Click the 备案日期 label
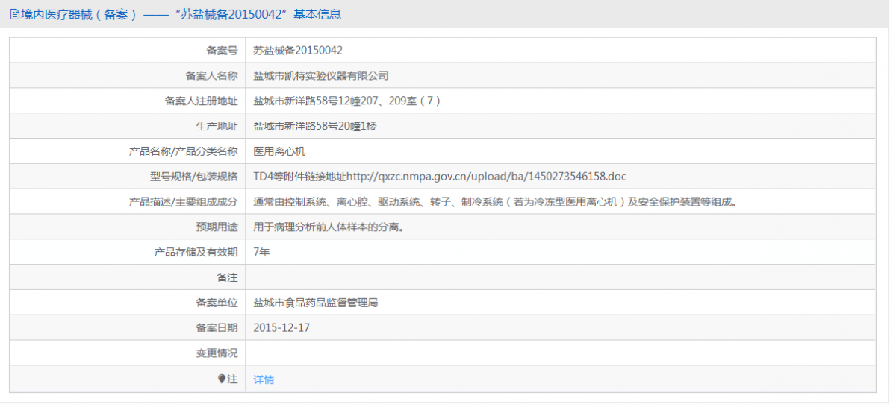The width and height of the screenshot is (896, 410). tap(217, 328)
